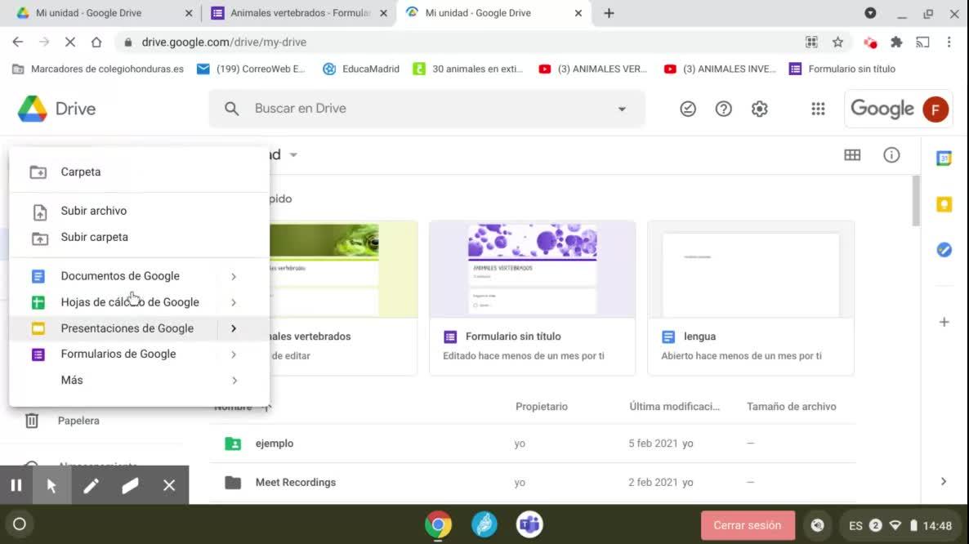
Task: Open Papelera in the sidebar
Action: coord(78,421)
